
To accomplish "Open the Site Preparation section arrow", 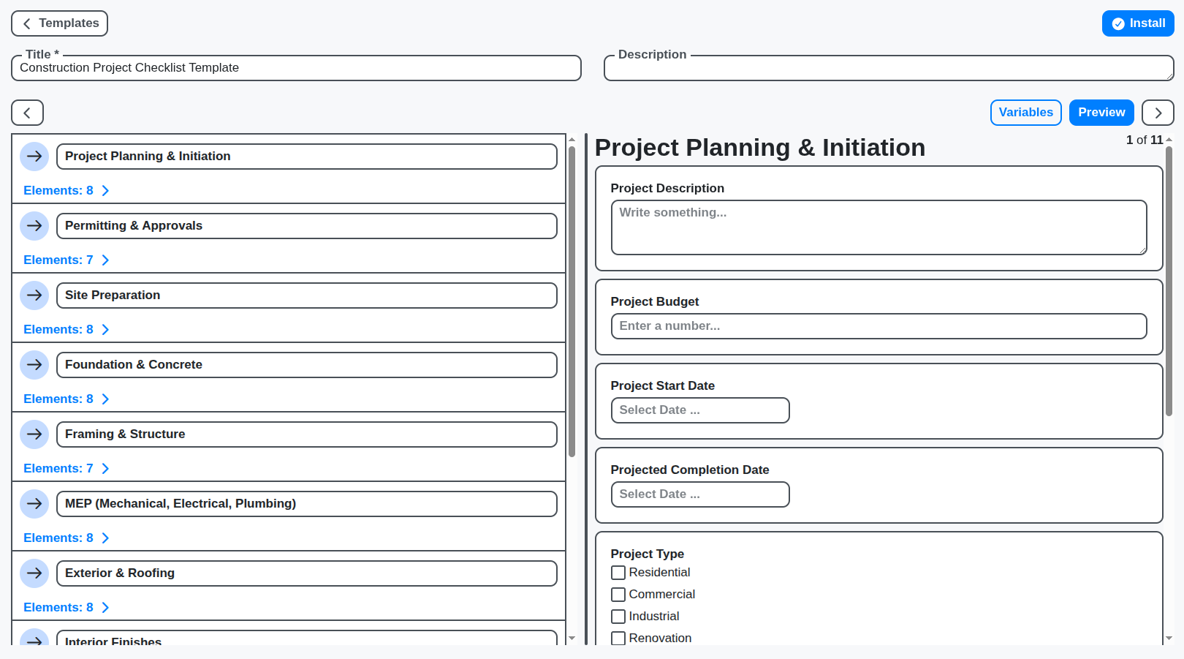I will click(x=34, y=295).
